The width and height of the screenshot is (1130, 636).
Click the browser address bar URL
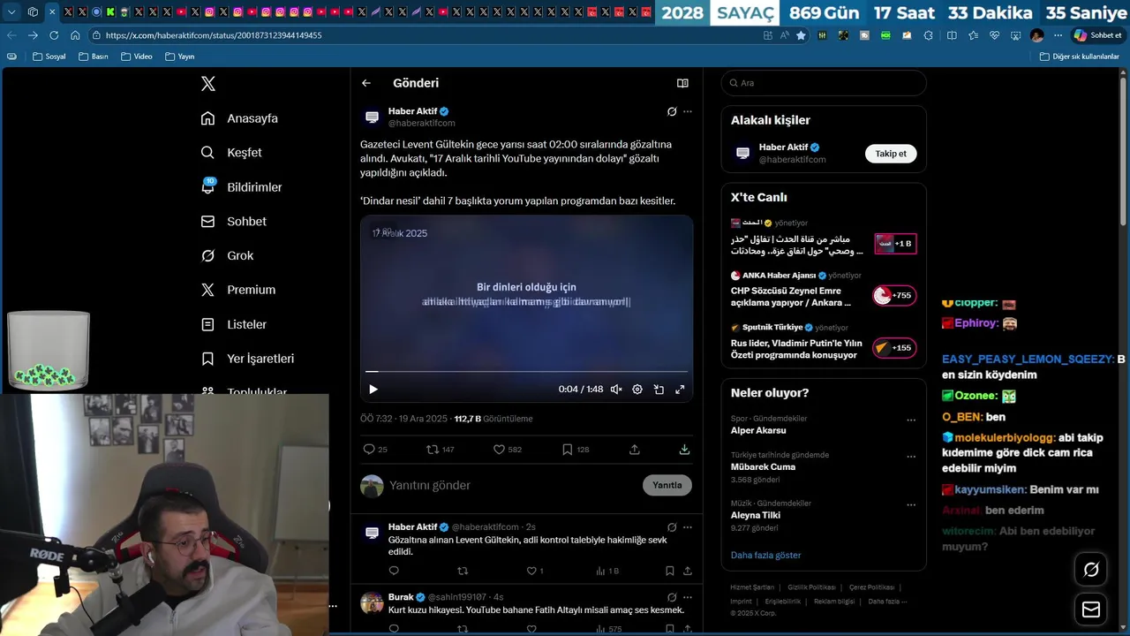click(214, 35)
